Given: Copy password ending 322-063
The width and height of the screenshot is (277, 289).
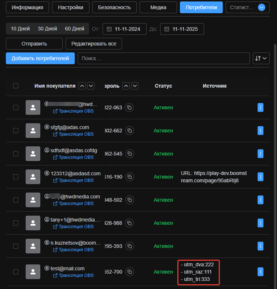Looking at the screenshot, I should 129,107.
